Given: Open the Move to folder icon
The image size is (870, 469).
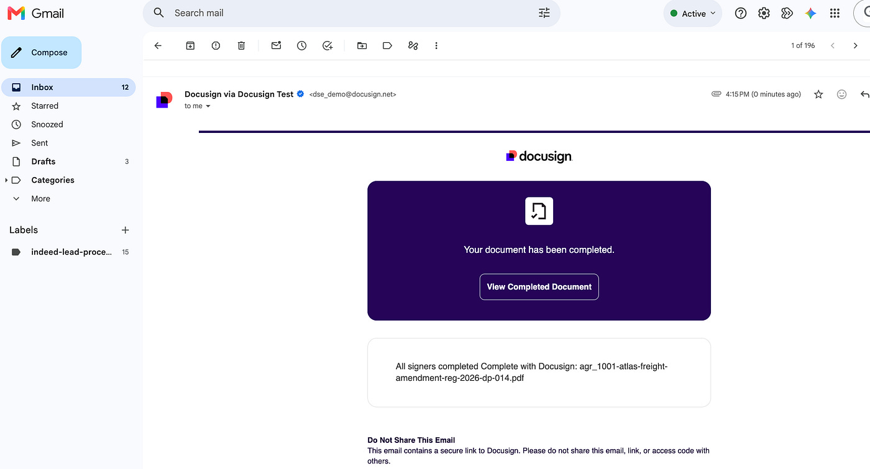Looking at the screenshot, I should [362, 45].
